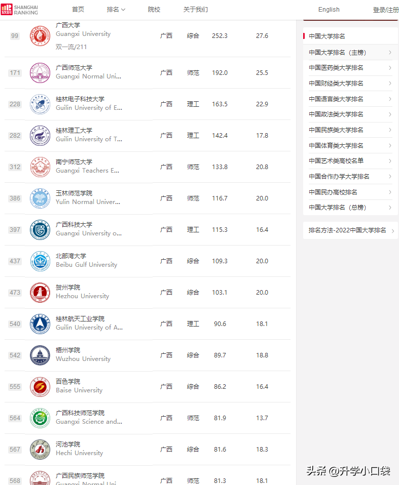399x485 pixels.
Task: Open 河池学院 name link
Action: point(68,444)
